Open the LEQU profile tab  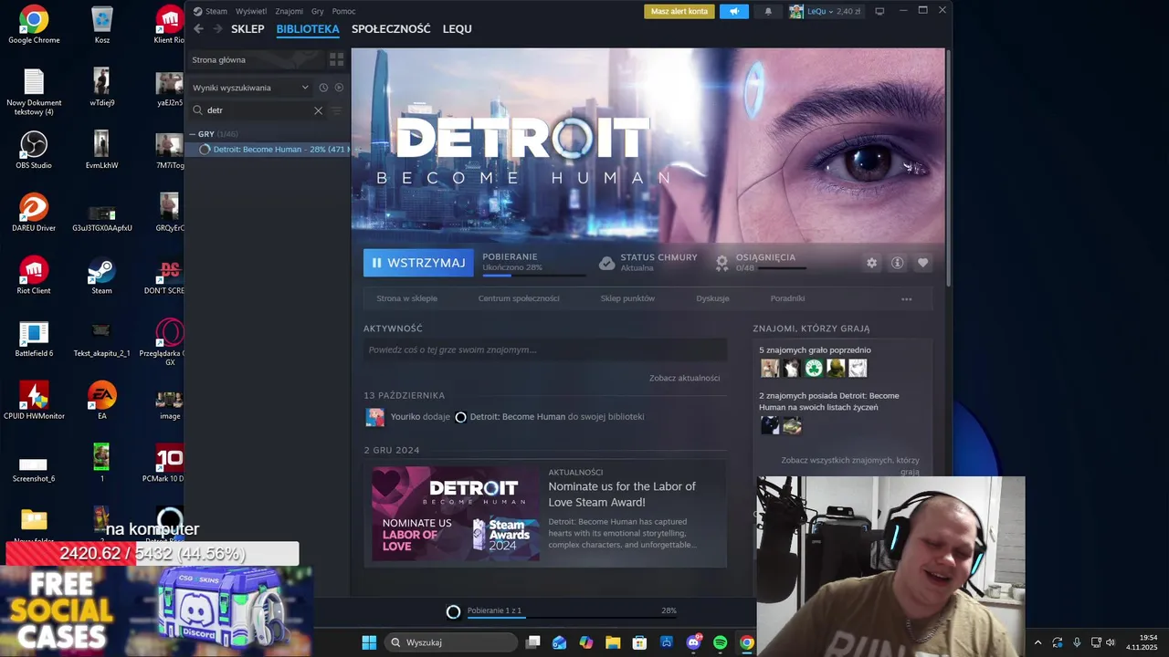pos(458,29)
